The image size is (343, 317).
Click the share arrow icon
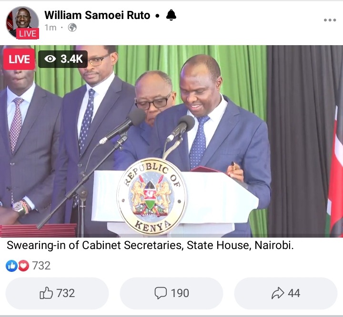(278, 293)
